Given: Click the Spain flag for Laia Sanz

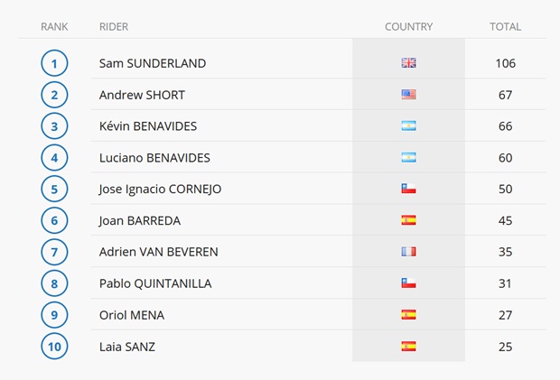Looking at the screenshot, I should click(x=408, y=346).
